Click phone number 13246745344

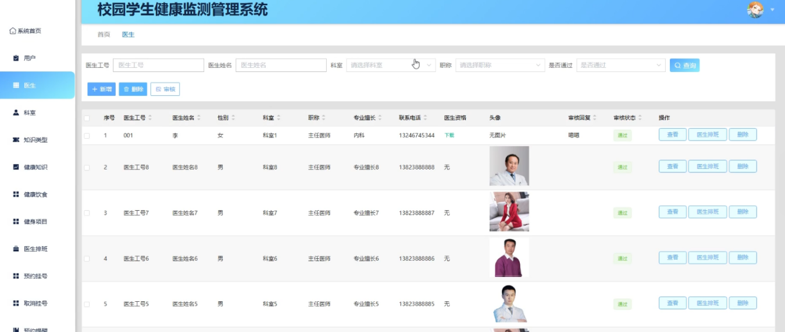tap(416, 135)
